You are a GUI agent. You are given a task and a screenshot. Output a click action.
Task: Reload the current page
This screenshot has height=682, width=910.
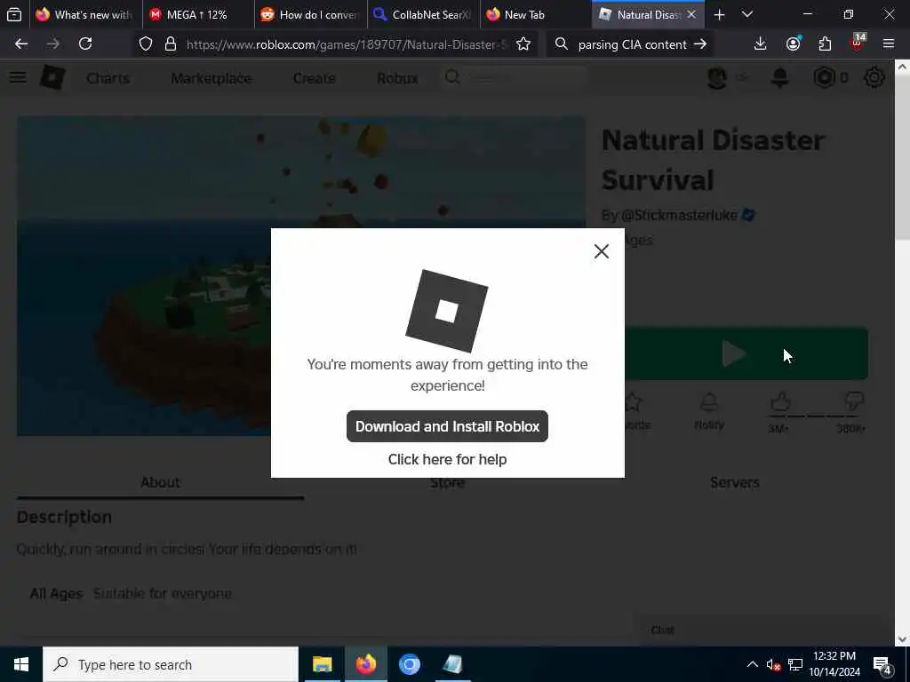click(85, 44)
